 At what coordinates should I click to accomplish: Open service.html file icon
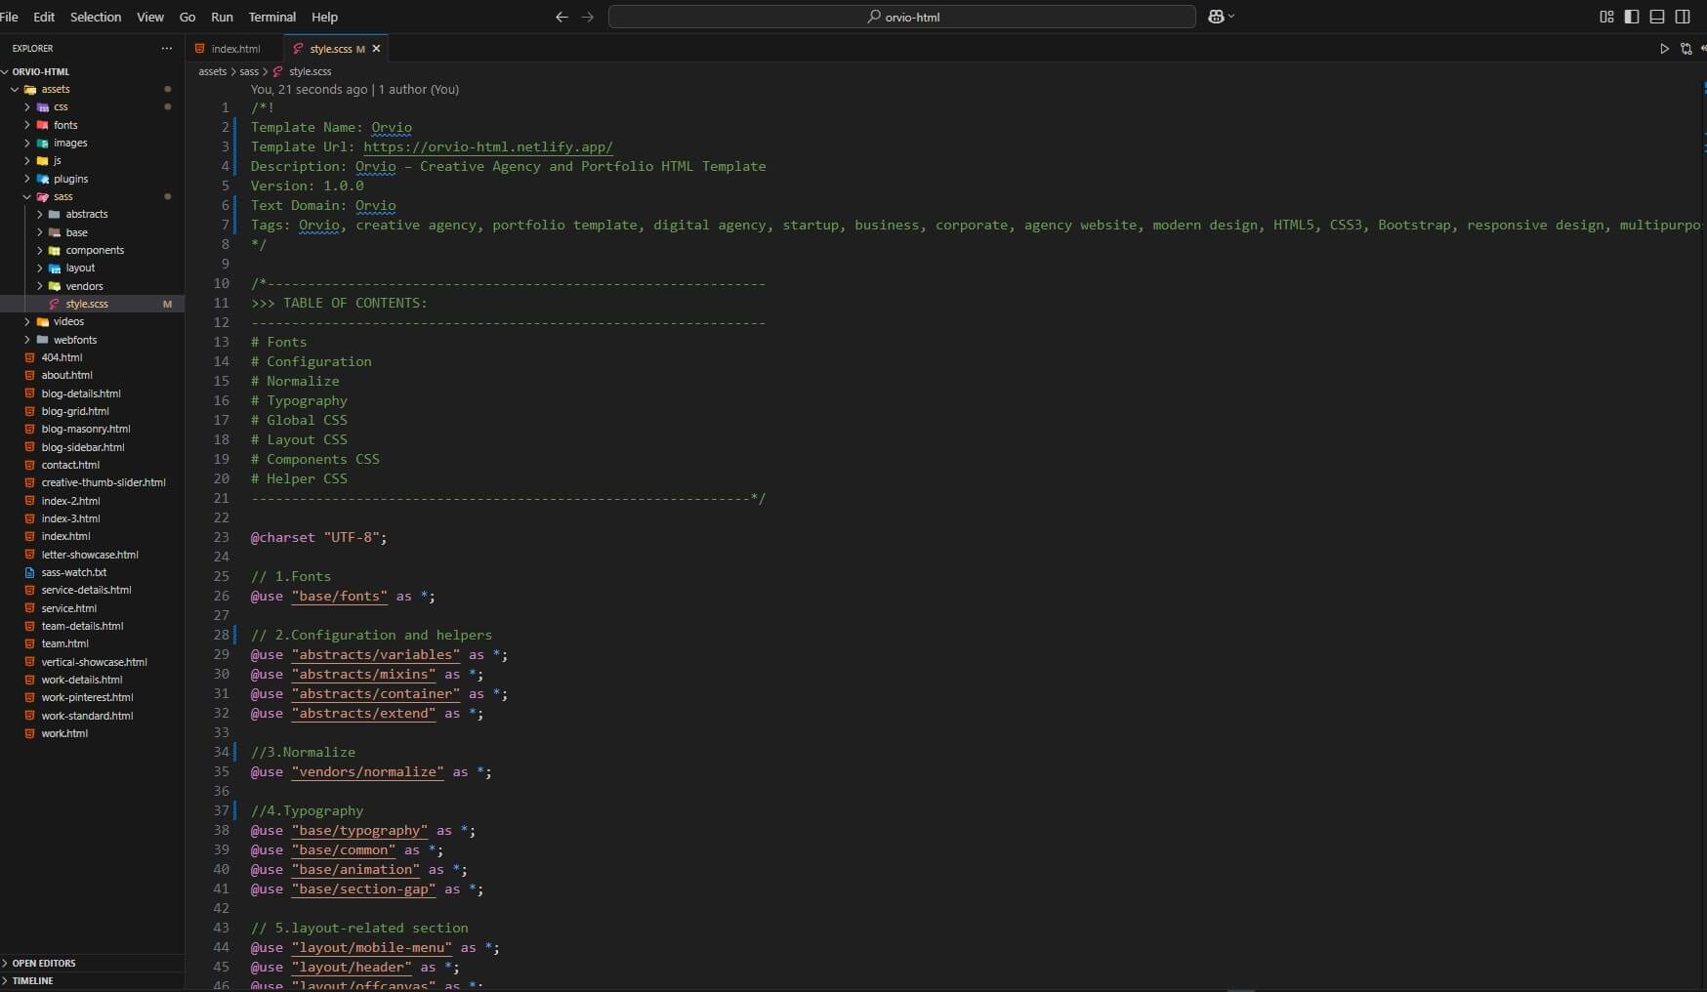pyautogui.click(x=30, y=608)
